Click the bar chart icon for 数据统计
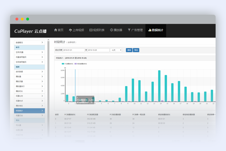226x151 pixels. [x=150, y=30]
